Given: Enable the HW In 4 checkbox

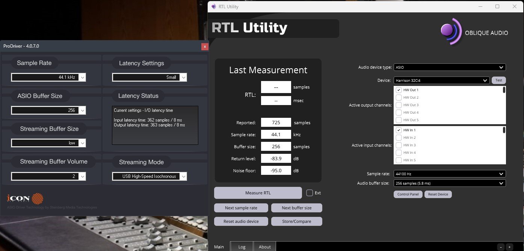Looking at the screenshot, I should pos(399,153).
